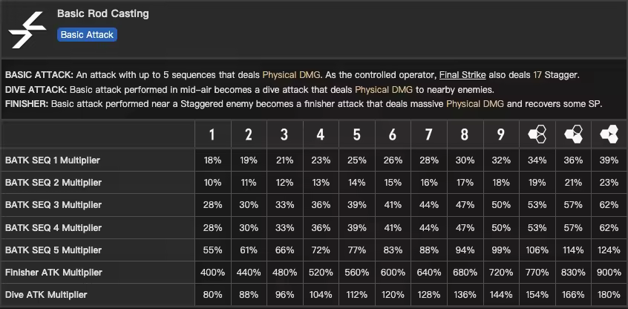The image size is (628, 309).
Task: Click the blue Basic Attack tag
Action: pyautogui.click(x=87, y=35)
